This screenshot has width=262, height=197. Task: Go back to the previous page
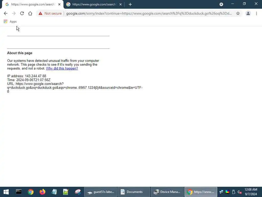(x=6, y=13)
